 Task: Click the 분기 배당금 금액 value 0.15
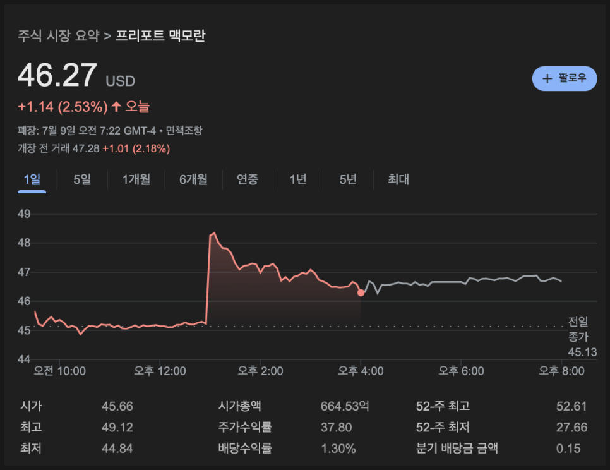[568, 449]
